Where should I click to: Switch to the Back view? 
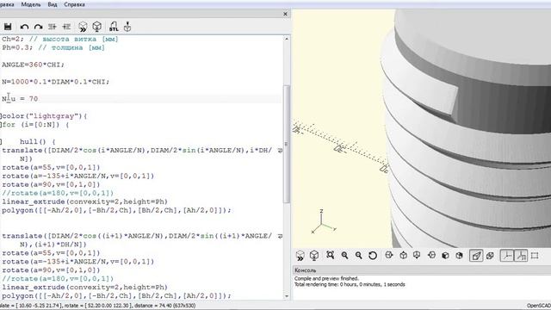point(459,256)
